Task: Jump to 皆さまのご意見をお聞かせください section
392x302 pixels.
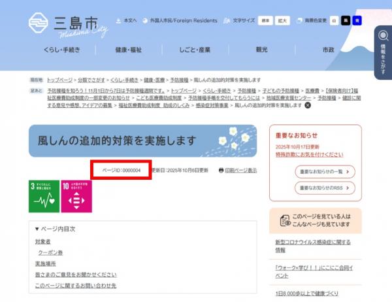Action: pos(76,275)
